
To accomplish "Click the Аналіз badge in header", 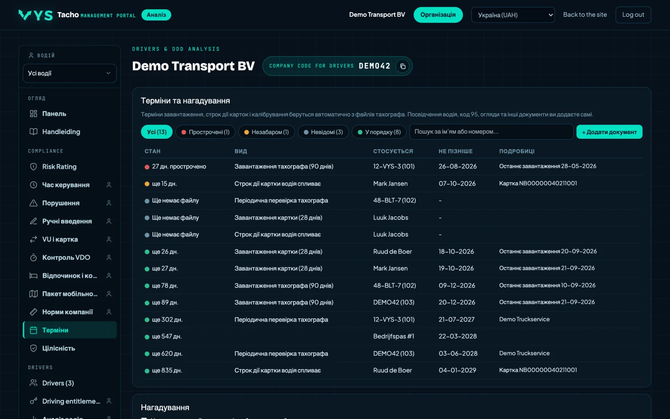I will pyautogui.click(x=156, y=15).
